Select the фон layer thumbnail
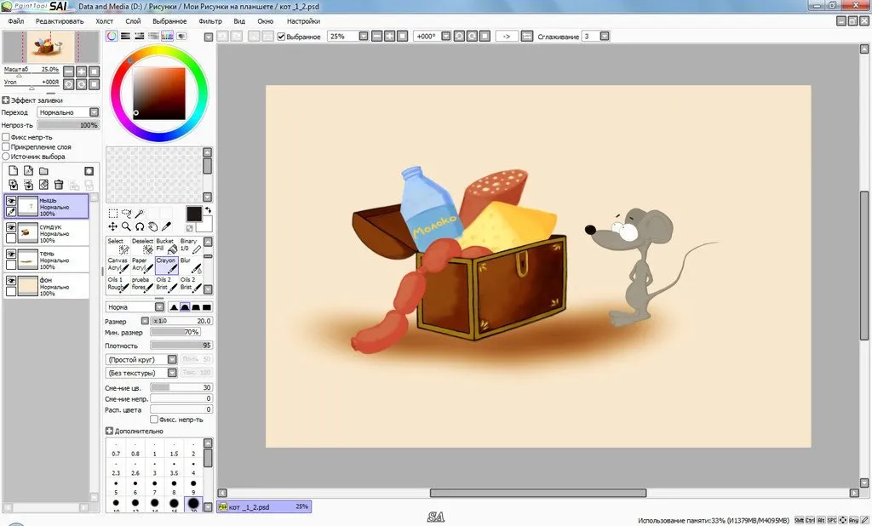Screen dimensions: 872x526 click(x=28, y=286)
